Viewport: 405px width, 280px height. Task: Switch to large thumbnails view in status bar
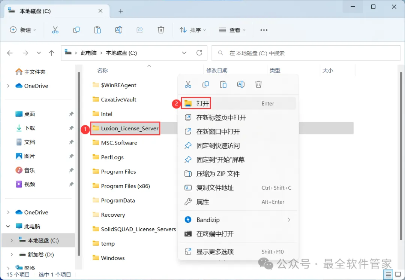[398, 275]
